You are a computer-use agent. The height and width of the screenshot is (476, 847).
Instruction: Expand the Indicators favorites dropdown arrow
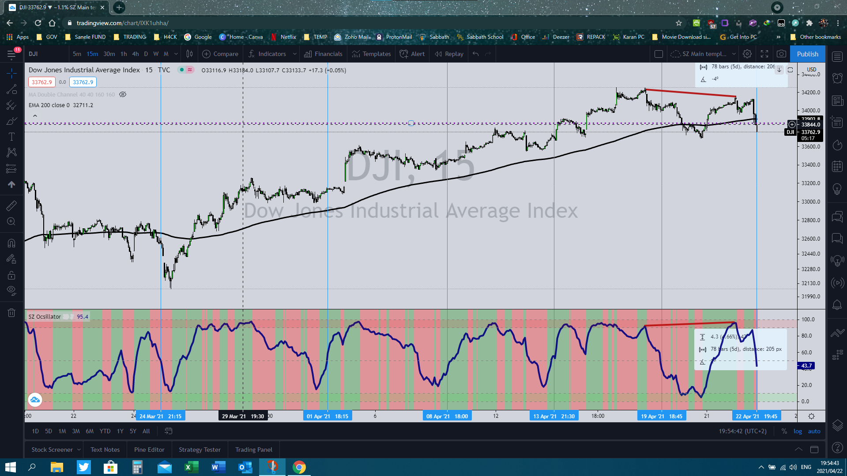pos(295,54)
